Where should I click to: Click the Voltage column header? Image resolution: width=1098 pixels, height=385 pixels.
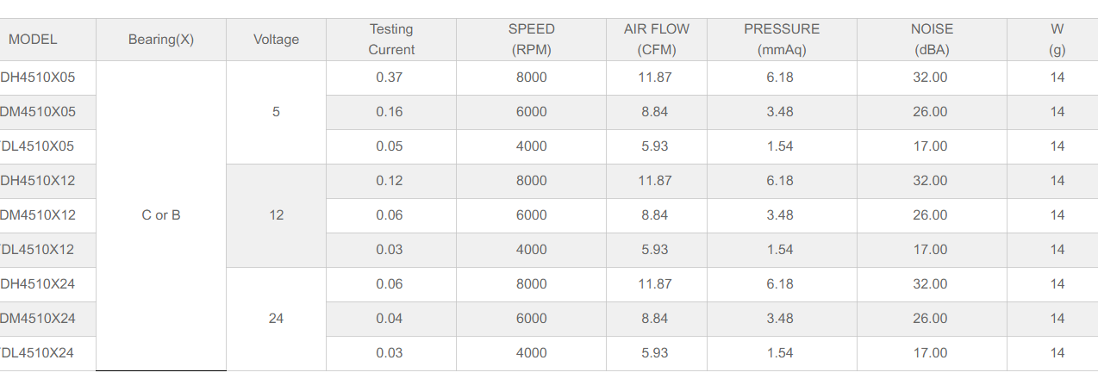pos(277,40)
